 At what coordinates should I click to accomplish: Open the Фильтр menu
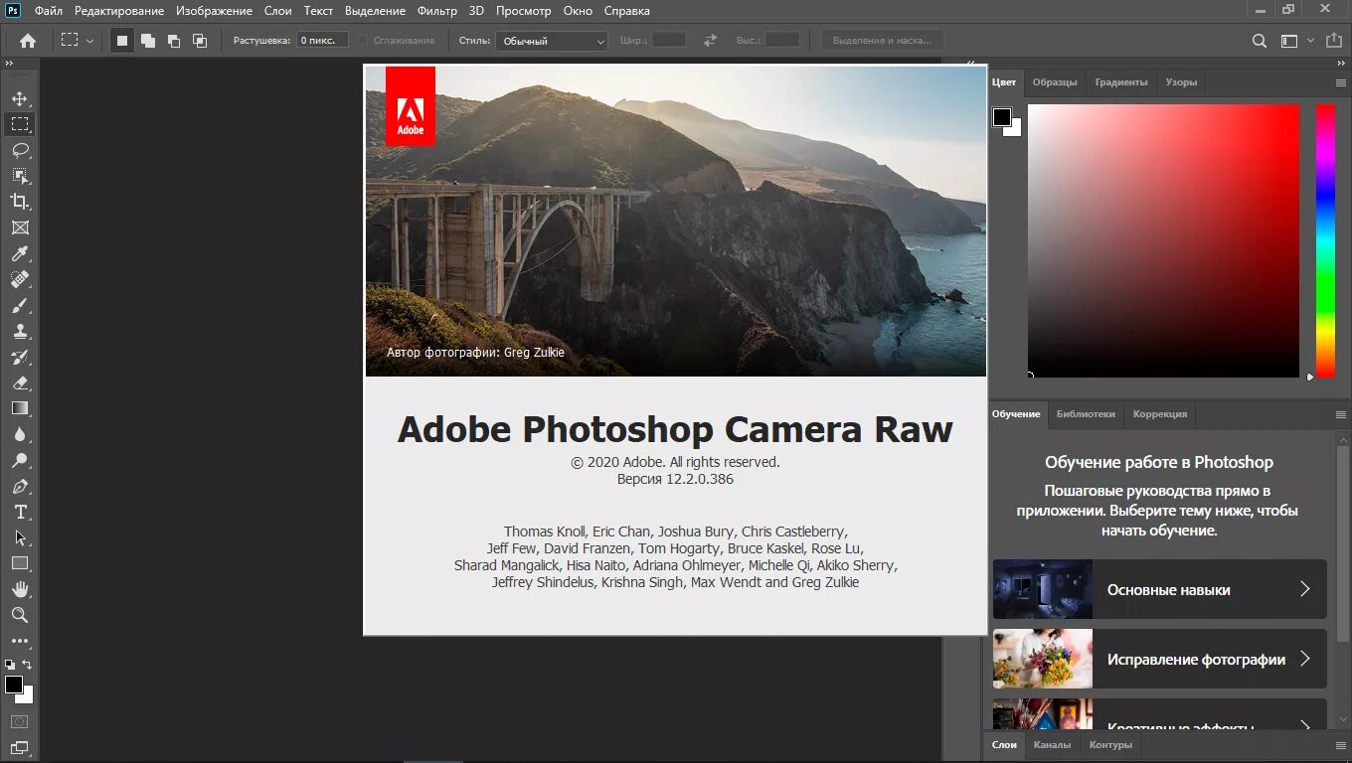click(x=437, y=11)
